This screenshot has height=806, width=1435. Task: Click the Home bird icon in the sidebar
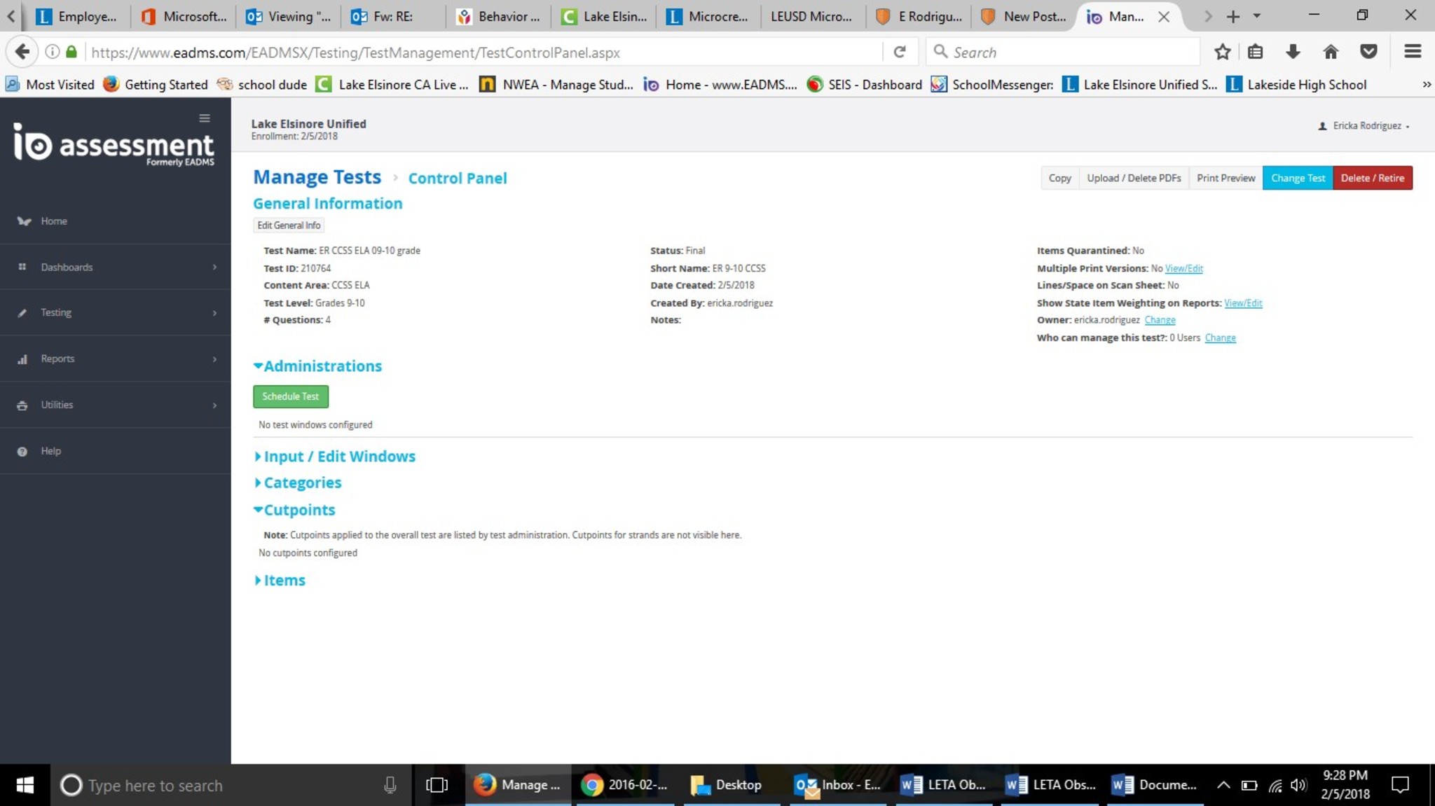pos(24,221)
